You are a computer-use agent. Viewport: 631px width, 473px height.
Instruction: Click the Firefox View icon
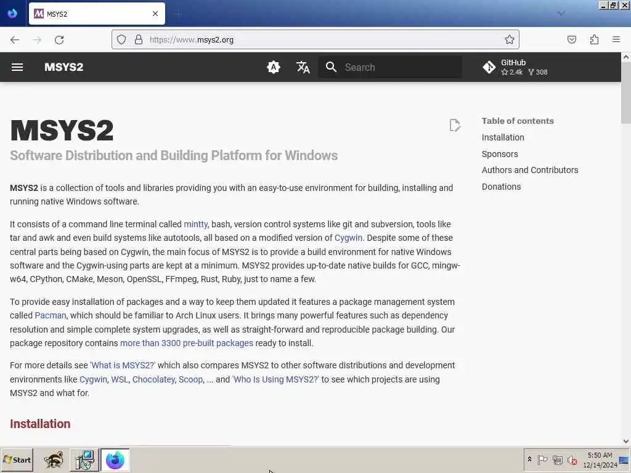[x=12, y=14]
